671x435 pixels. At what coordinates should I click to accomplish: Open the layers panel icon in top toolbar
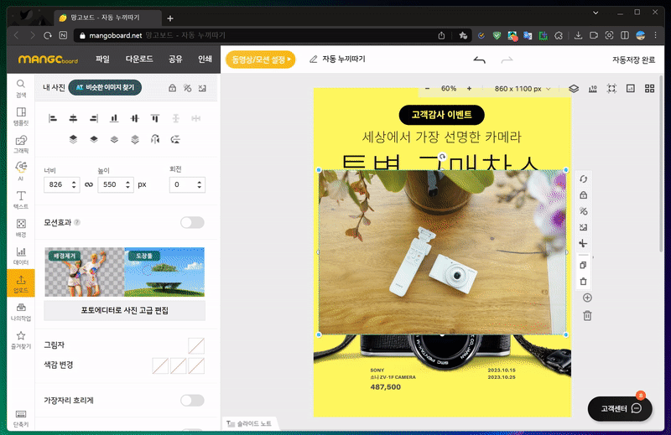574,89
